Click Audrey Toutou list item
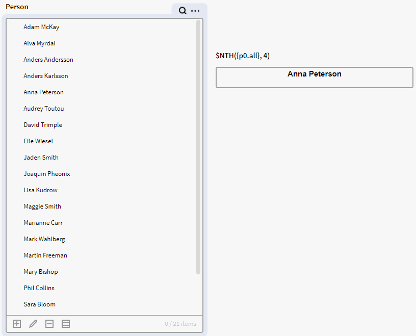Viewport: 416px width, 336px height. coord(44,109)
